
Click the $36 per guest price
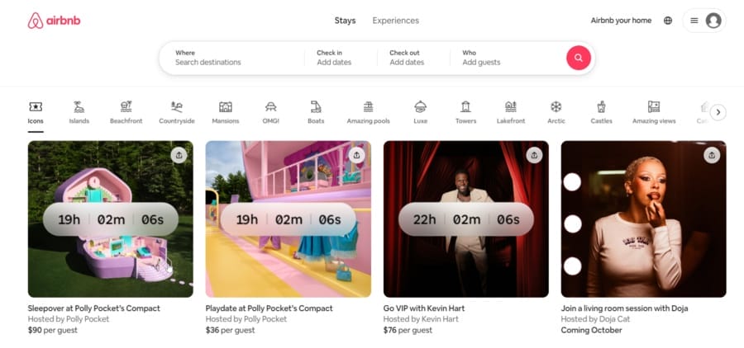pos(230,330)
